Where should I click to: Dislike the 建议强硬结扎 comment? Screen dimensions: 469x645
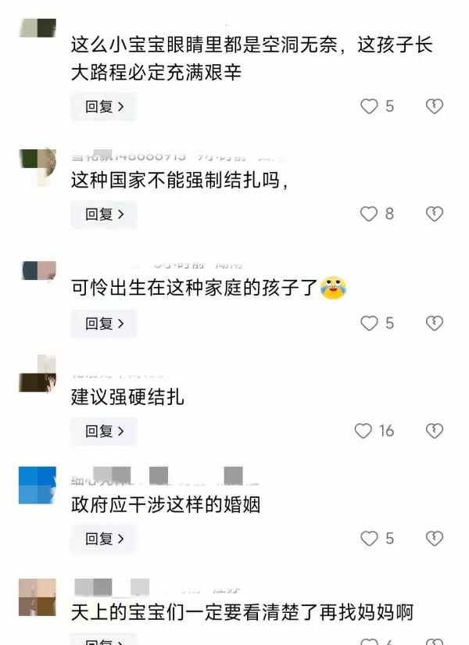[435, 431]
